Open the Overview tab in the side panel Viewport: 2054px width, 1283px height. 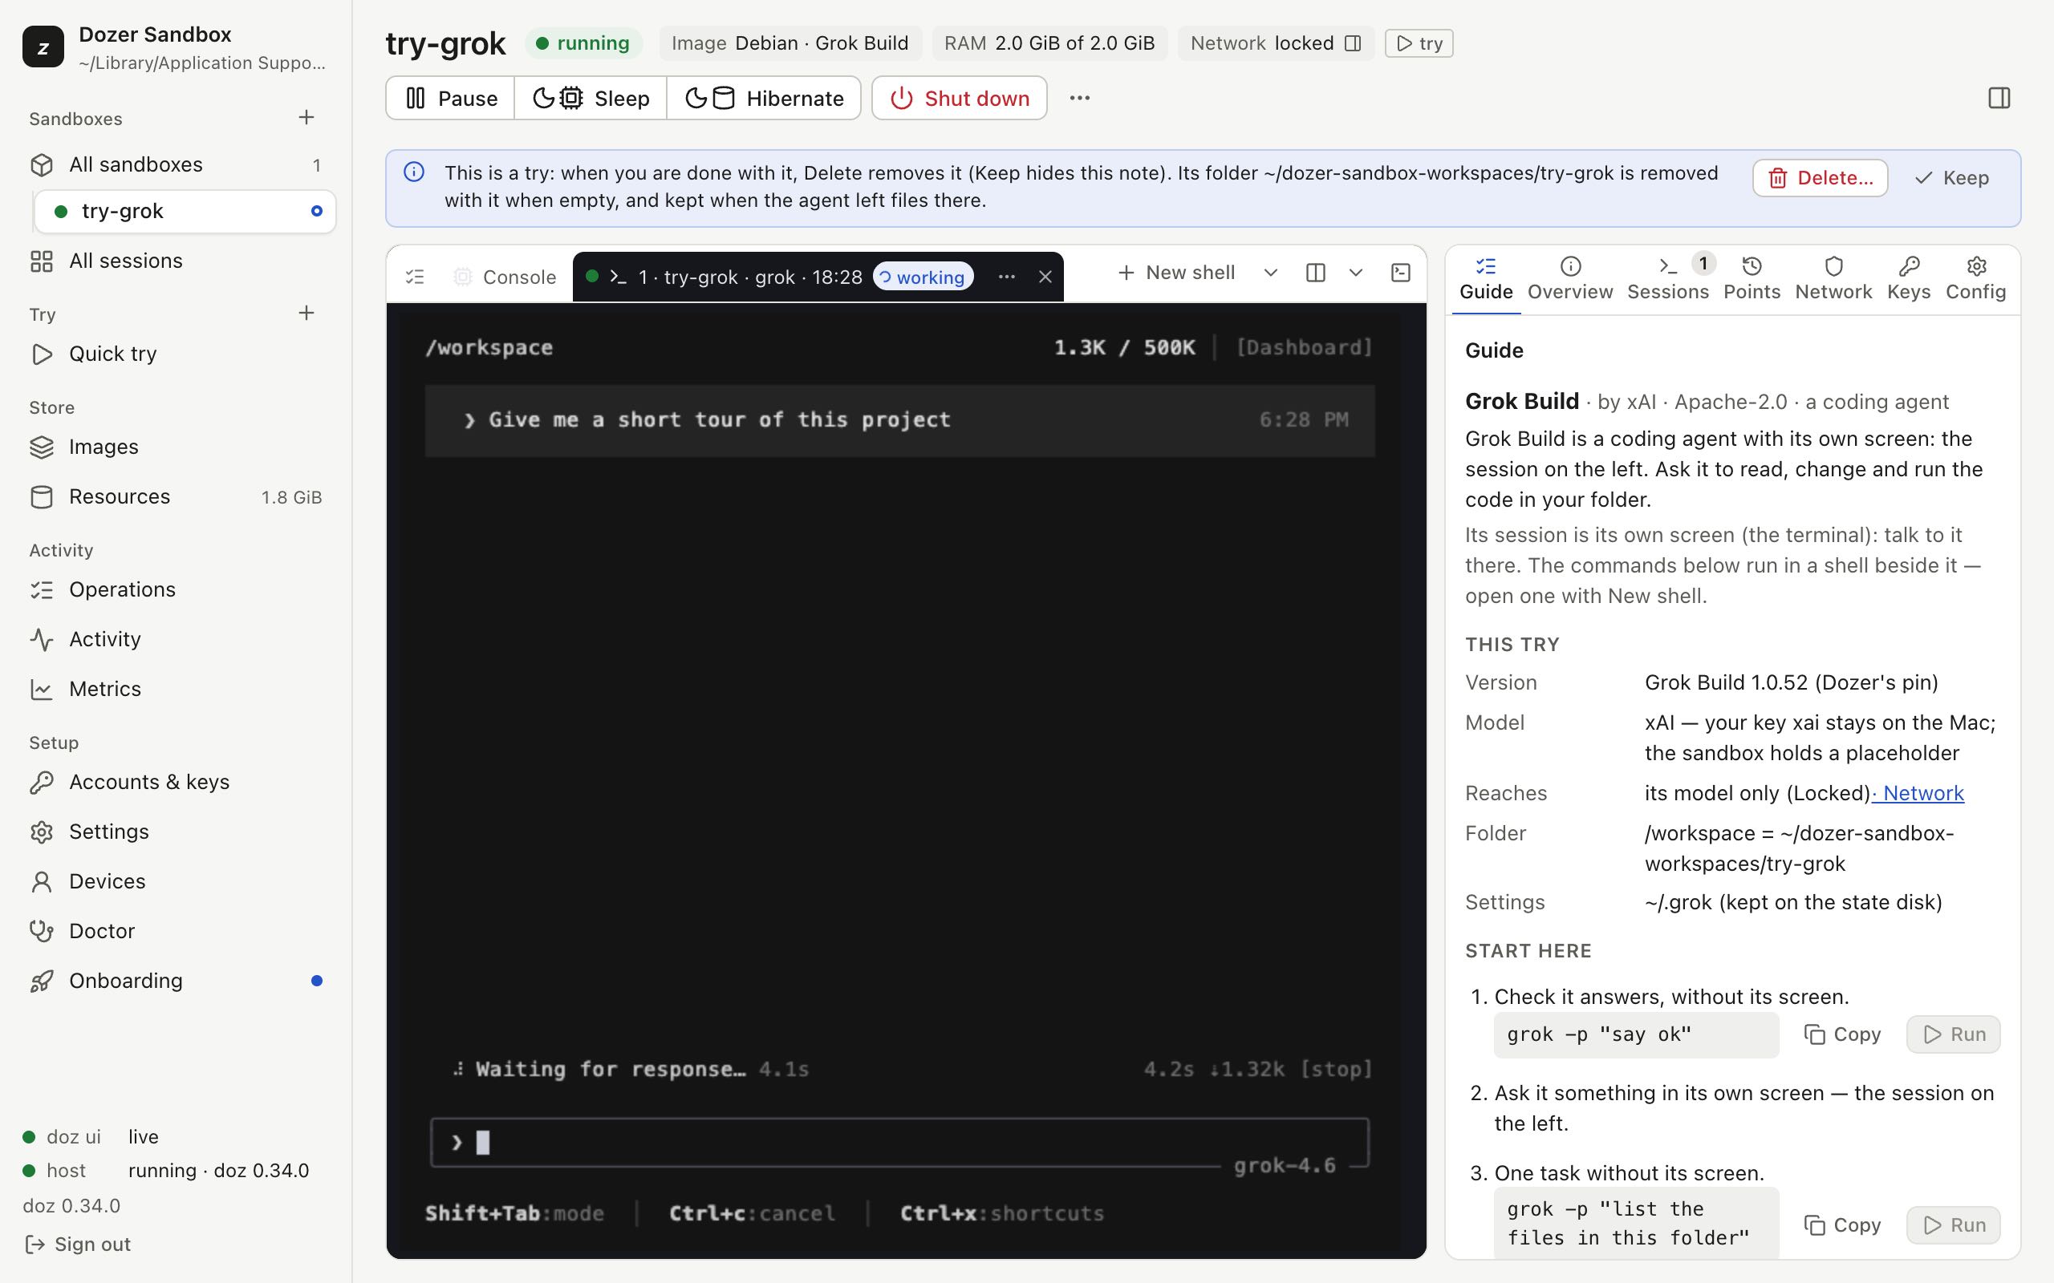(x=1570, y=278)
